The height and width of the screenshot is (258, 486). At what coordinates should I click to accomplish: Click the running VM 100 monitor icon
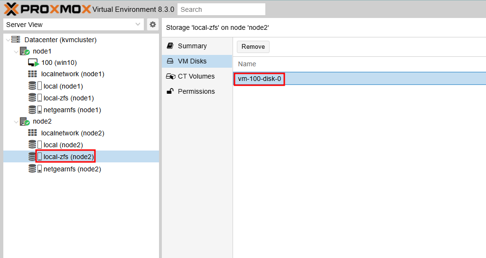[34, 62]
